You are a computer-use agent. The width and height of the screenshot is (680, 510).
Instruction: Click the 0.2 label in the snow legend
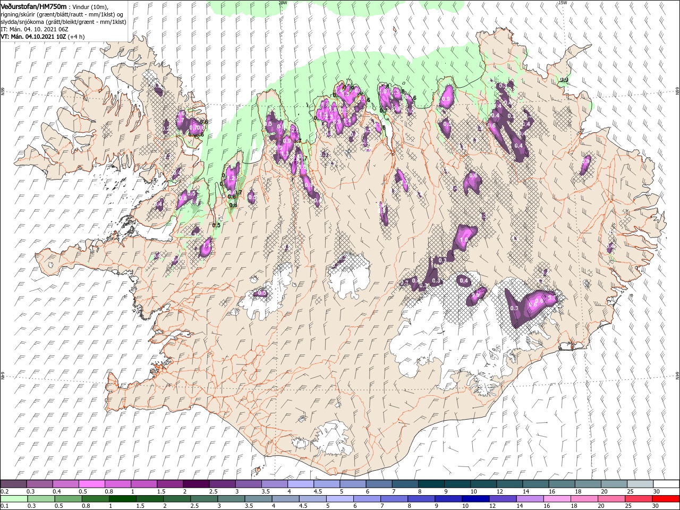pos(4,491)
